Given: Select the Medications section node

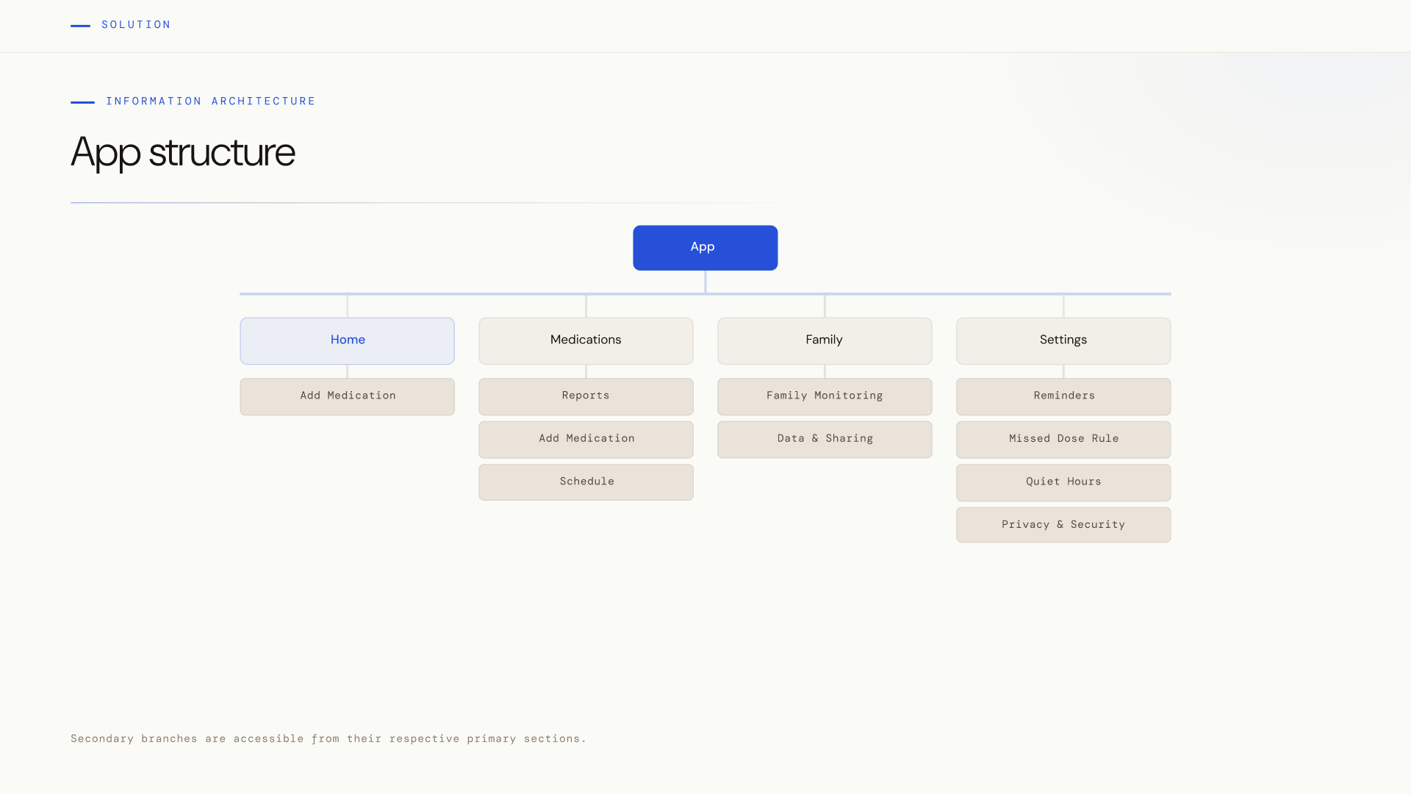Looking at the screenshot, I should (x=586, y=340).
